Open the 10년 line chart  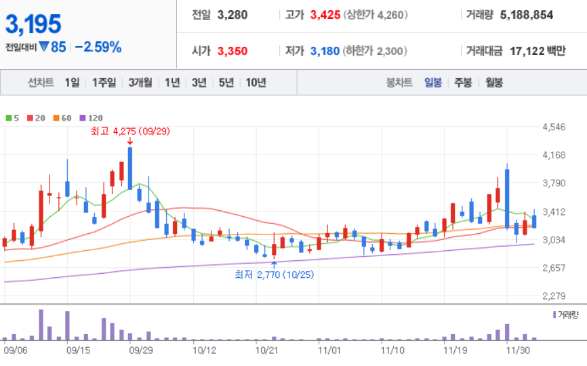(256, 82)
